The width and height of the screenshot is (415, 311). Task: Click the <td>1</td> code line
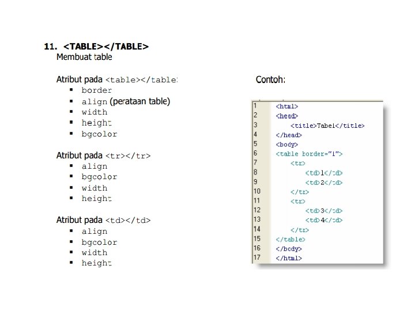(324, 173)
